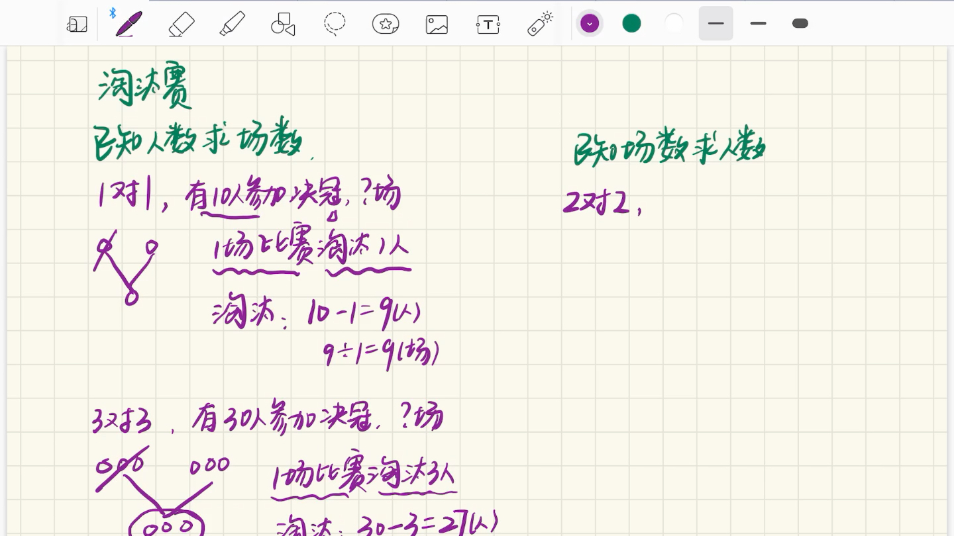
Task: Click the green heading 已知场数求人数
Action: (670, 147)
